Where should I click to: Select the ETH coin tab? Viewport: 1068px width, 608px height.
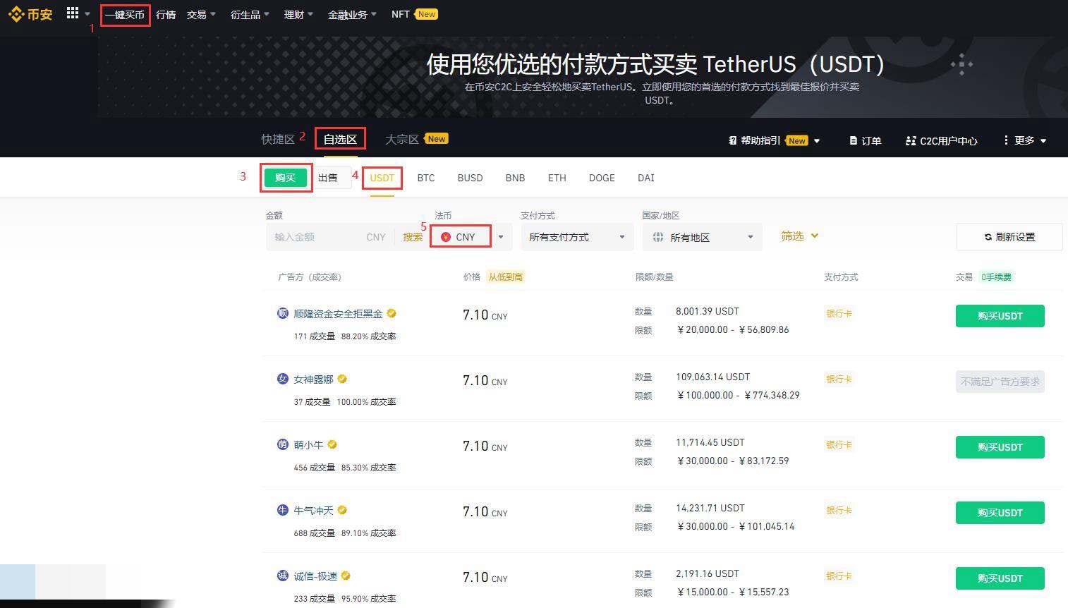pyautogui.click(x=557, y=178)
